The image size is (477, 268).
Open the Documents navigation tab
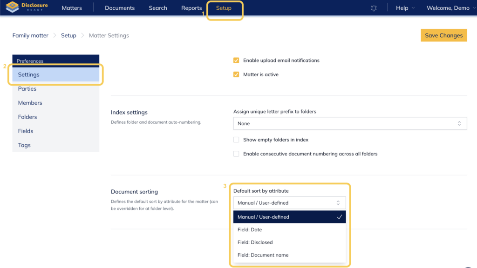coord(120,8)
